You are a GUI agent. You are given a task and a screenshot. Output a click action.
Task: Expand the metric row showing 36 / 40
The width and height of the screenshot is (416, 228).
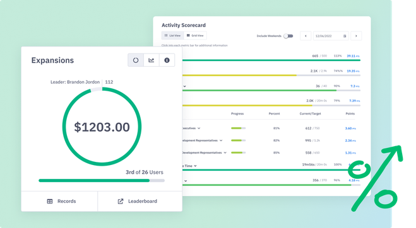185,86
